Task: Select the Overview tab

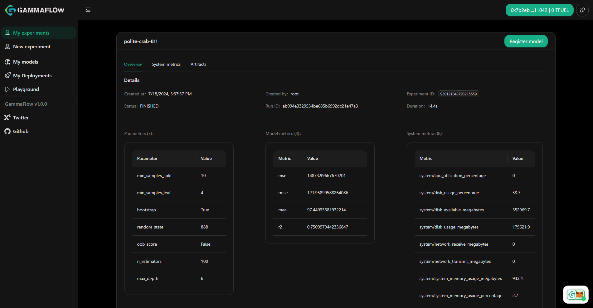Action: pos(133,64)
